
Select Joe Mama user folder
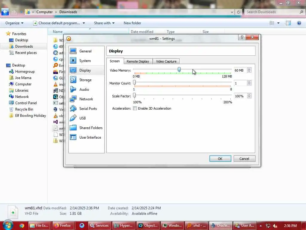pos(21,78)
